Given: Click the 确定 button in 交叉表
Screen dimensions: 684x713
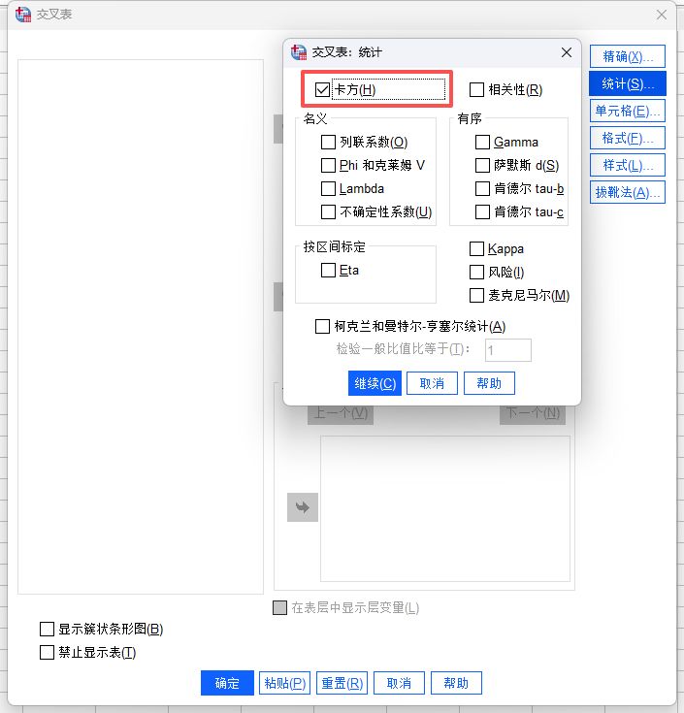Looking at the screenshot, I should [x=227, y=683].
